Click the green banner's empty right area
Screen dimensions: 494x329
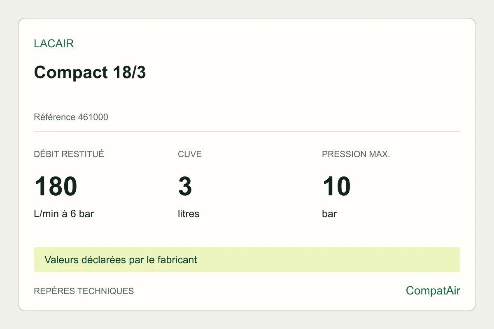tap(329, 259)
